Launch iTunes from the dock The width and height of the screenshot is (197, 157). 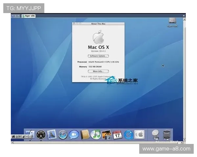pyautogui.click(x=96, y=134)
